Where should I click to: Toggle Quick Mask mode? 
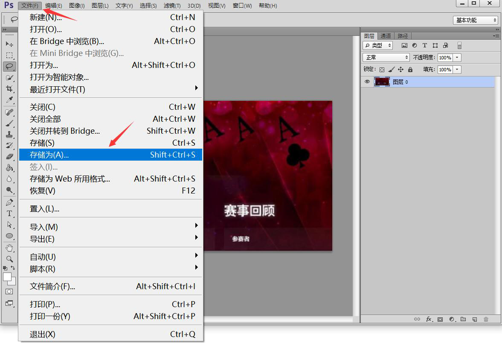point(9,291)
